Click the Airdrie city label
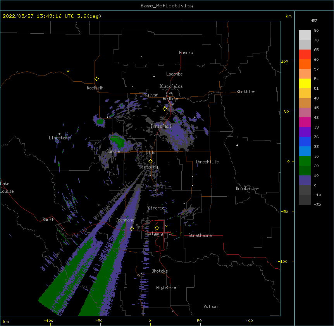The width and height of the screenshot is (334, 326). (x=157, y=208)
